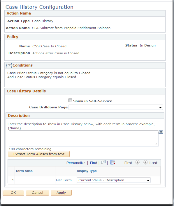Click the Term Alias field in row 1

[35, 180]
